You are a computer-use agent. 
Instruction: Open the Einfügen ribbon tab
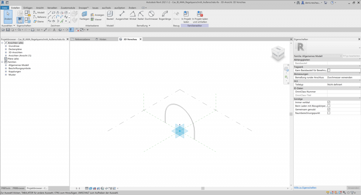(x=28, y=7)
